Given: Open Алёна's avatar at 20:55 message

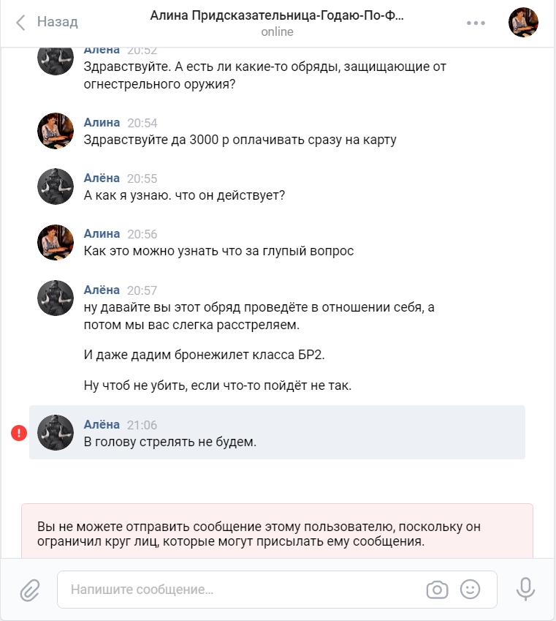Looking at the screenshot, I should coord(56,186).
